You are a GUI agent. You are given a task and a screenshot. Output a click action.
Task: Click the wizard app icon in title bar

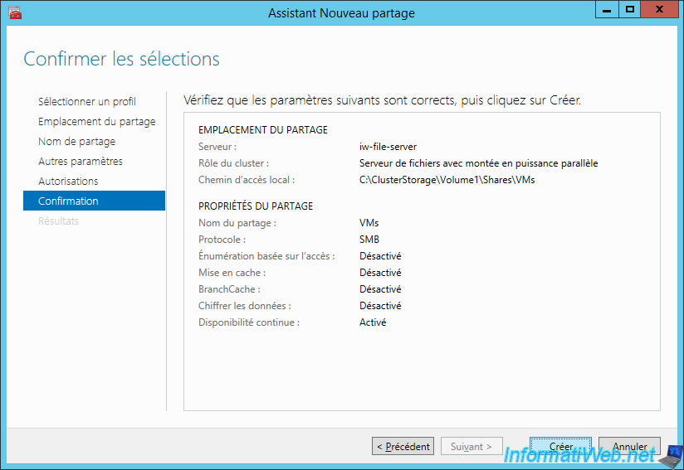coord(15,12)
